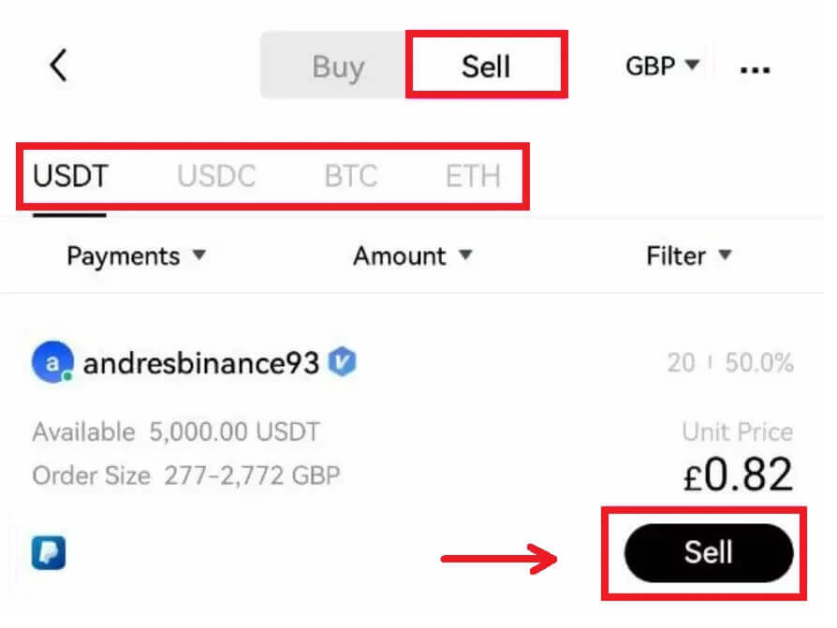Switch to the Buy tab
Screen dimensions: 837x628
point(339,66)
